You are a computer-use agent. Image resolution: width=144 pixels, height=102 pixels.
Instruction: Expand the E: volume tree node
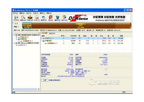tap(17, 45)
